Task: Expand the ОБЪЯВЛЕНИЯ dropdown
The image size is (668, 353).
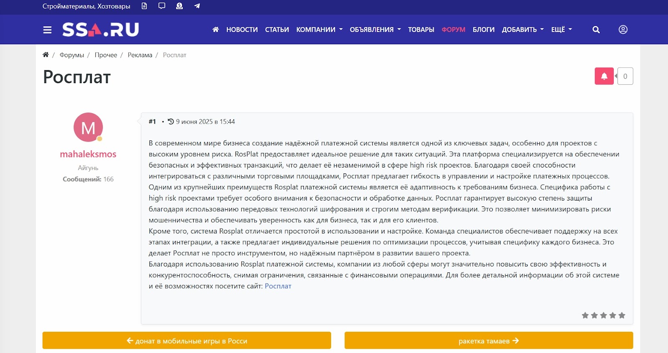Action: click(375, 30)
